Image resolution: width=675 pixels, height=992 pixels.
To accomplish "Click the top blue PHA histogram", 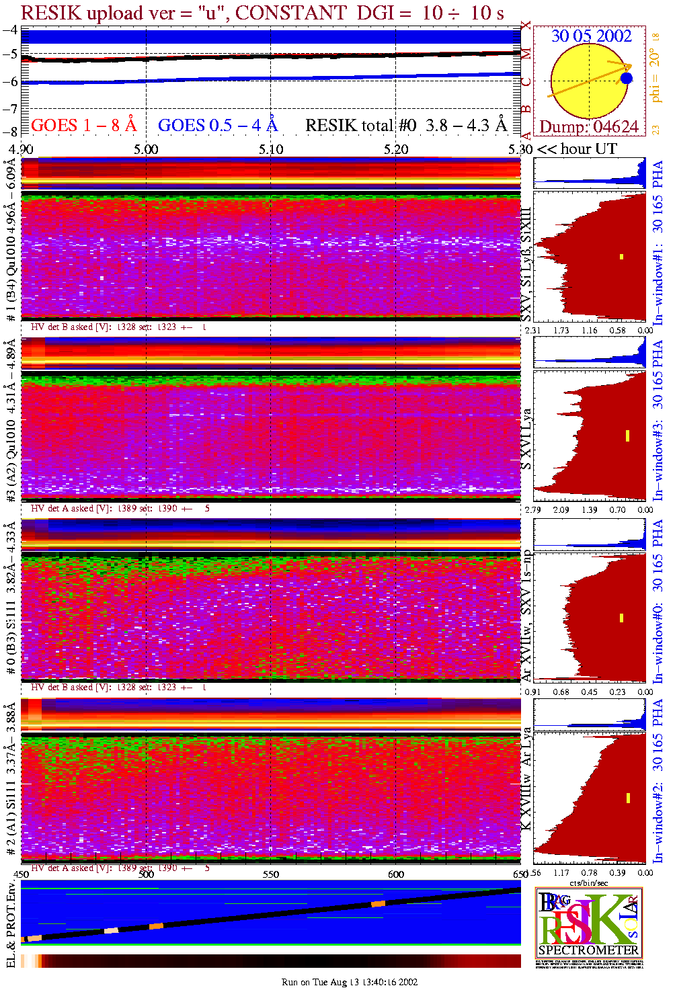I will (x=590, y=173).
